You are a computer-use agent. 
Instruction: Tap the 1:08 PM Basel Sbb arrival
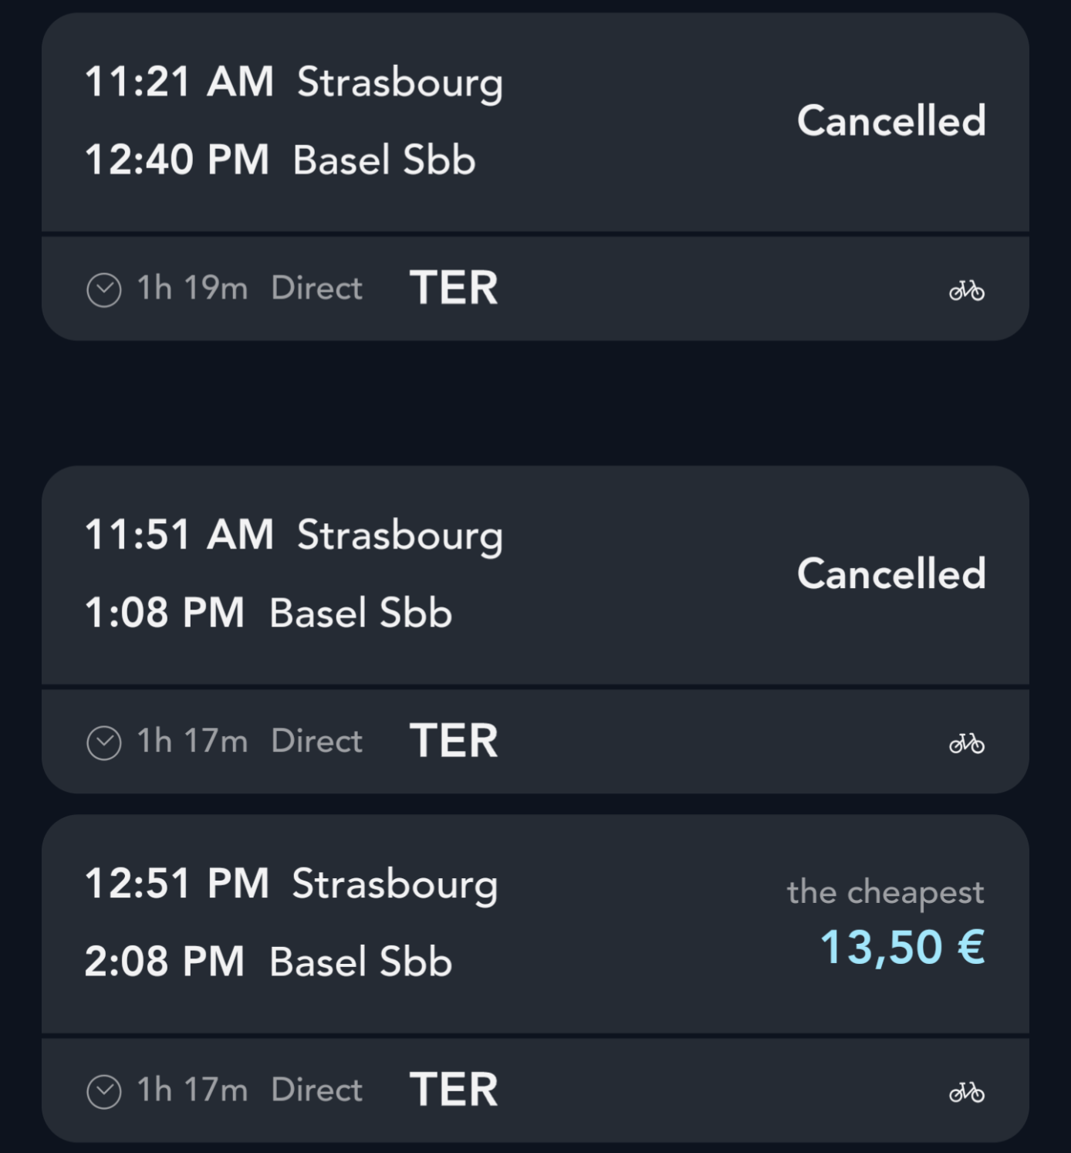(x=268, y=614)
